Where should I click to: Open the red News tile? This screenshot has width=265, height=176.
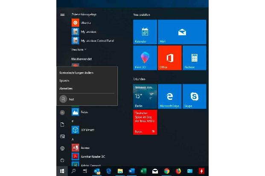point(145,122)
